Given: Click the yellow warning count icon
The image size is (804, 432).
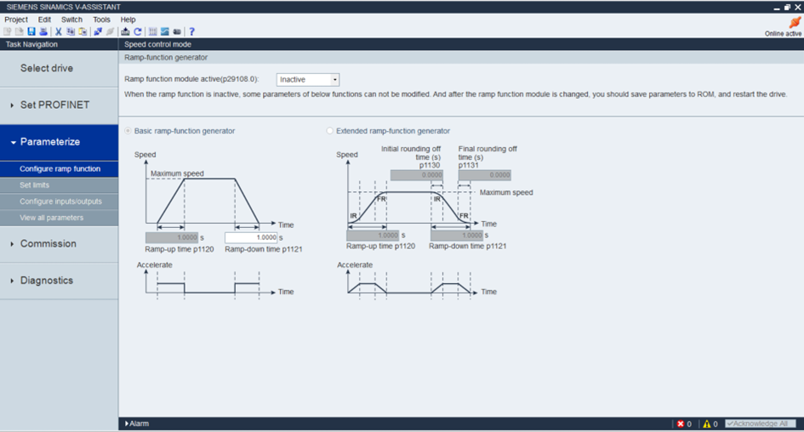Looking at the screenshot, I should [x=707, y=423].
